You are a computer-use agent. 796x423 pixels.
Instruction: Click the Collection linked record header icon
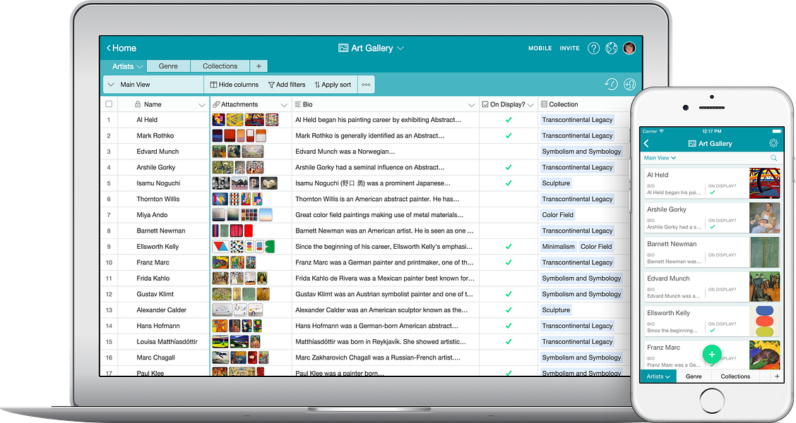coord(544,104)
